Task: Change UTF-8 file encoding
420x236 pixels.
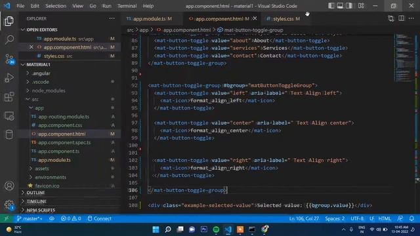Action: [357, 218]
